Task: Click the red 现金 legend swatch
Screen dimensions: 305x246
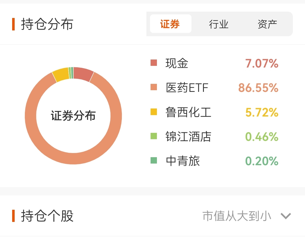Action: click(154, 63)
